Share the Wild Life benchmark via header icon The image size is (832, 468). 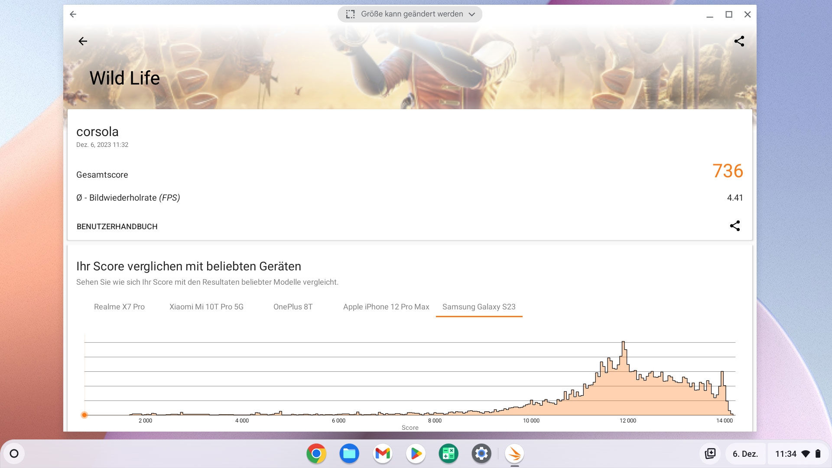pyautogui.click(x=739, y=41)
